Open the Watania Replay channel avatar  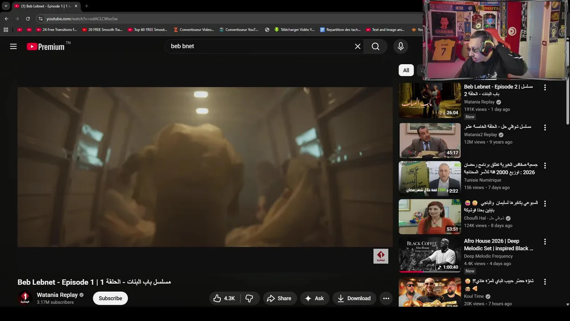pyautogui.click(x=25, y=298)
